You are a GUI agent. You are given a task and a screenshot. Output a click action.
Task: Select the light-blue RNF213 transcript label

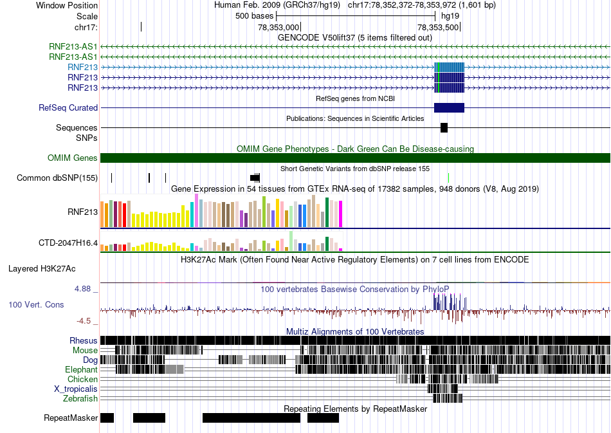click(x=82, y=67)
